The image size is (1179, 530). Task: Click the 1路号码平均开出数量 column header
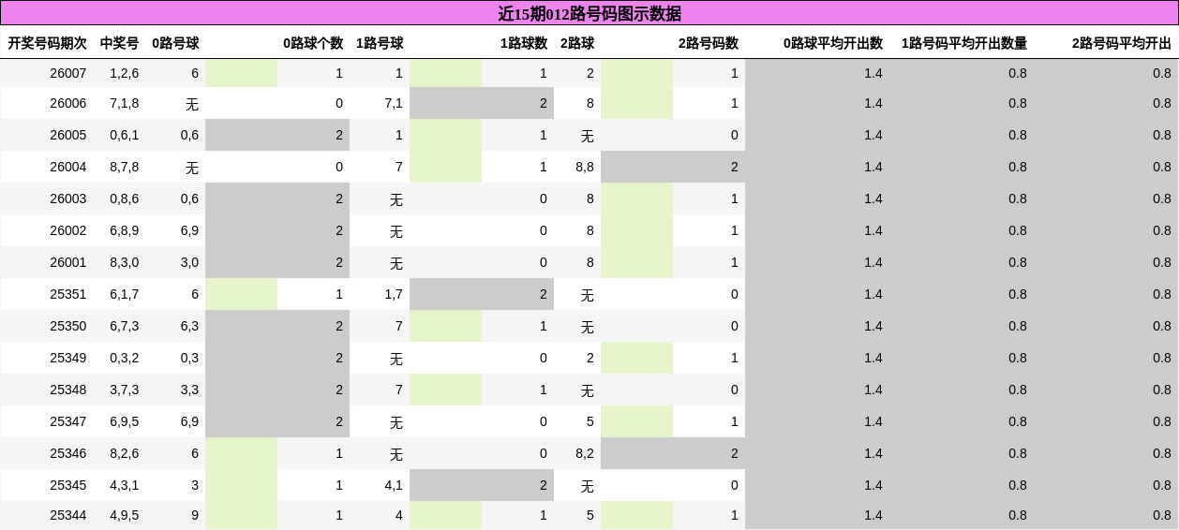tap(963, 43)
